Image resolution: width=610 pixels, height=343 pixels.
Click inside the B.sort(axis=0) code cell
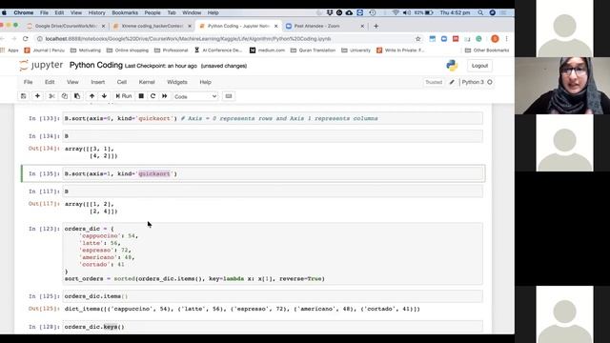pyautogui.click(x=273, y=118)
